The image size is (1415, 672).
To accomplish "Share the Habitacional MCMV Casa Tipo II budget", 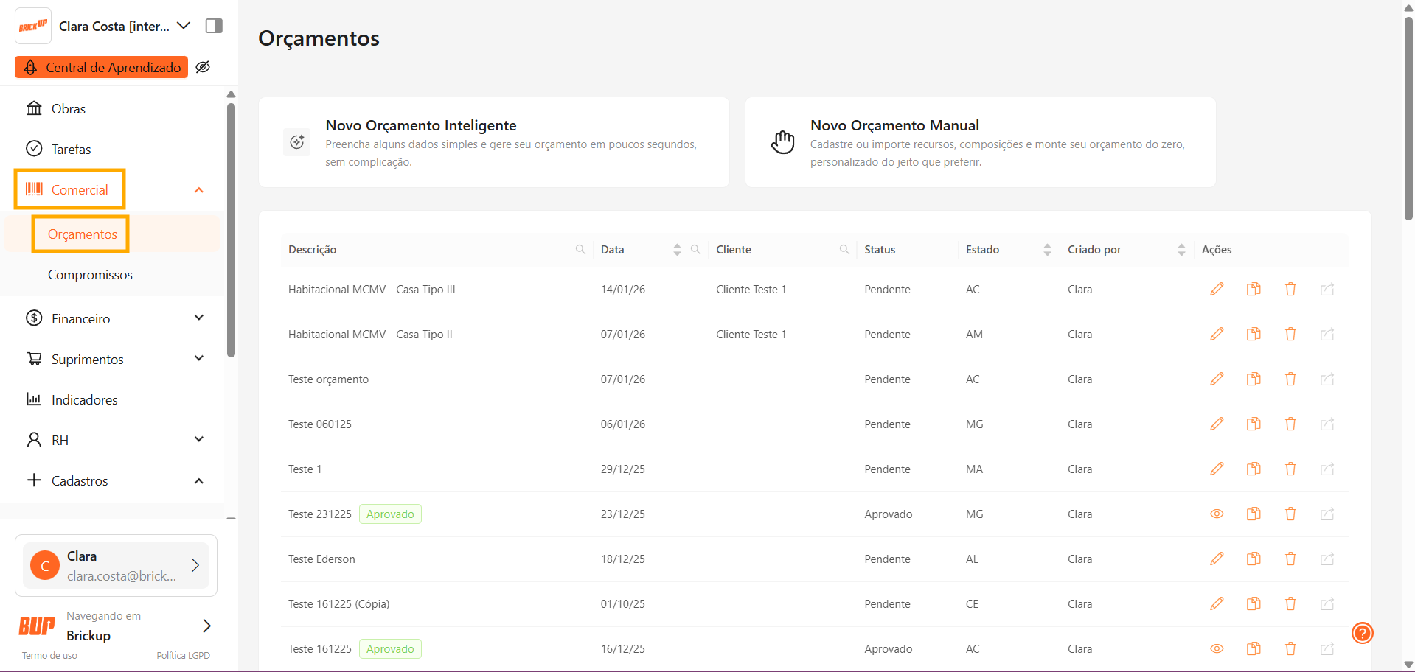I will [x=1327, y=335].
